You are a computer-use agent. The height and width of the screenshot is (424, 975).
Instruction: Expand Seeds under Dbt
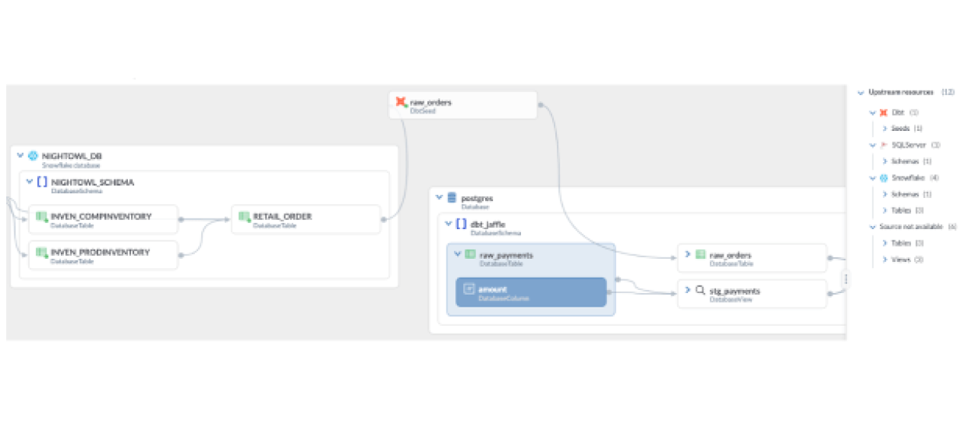885,129
